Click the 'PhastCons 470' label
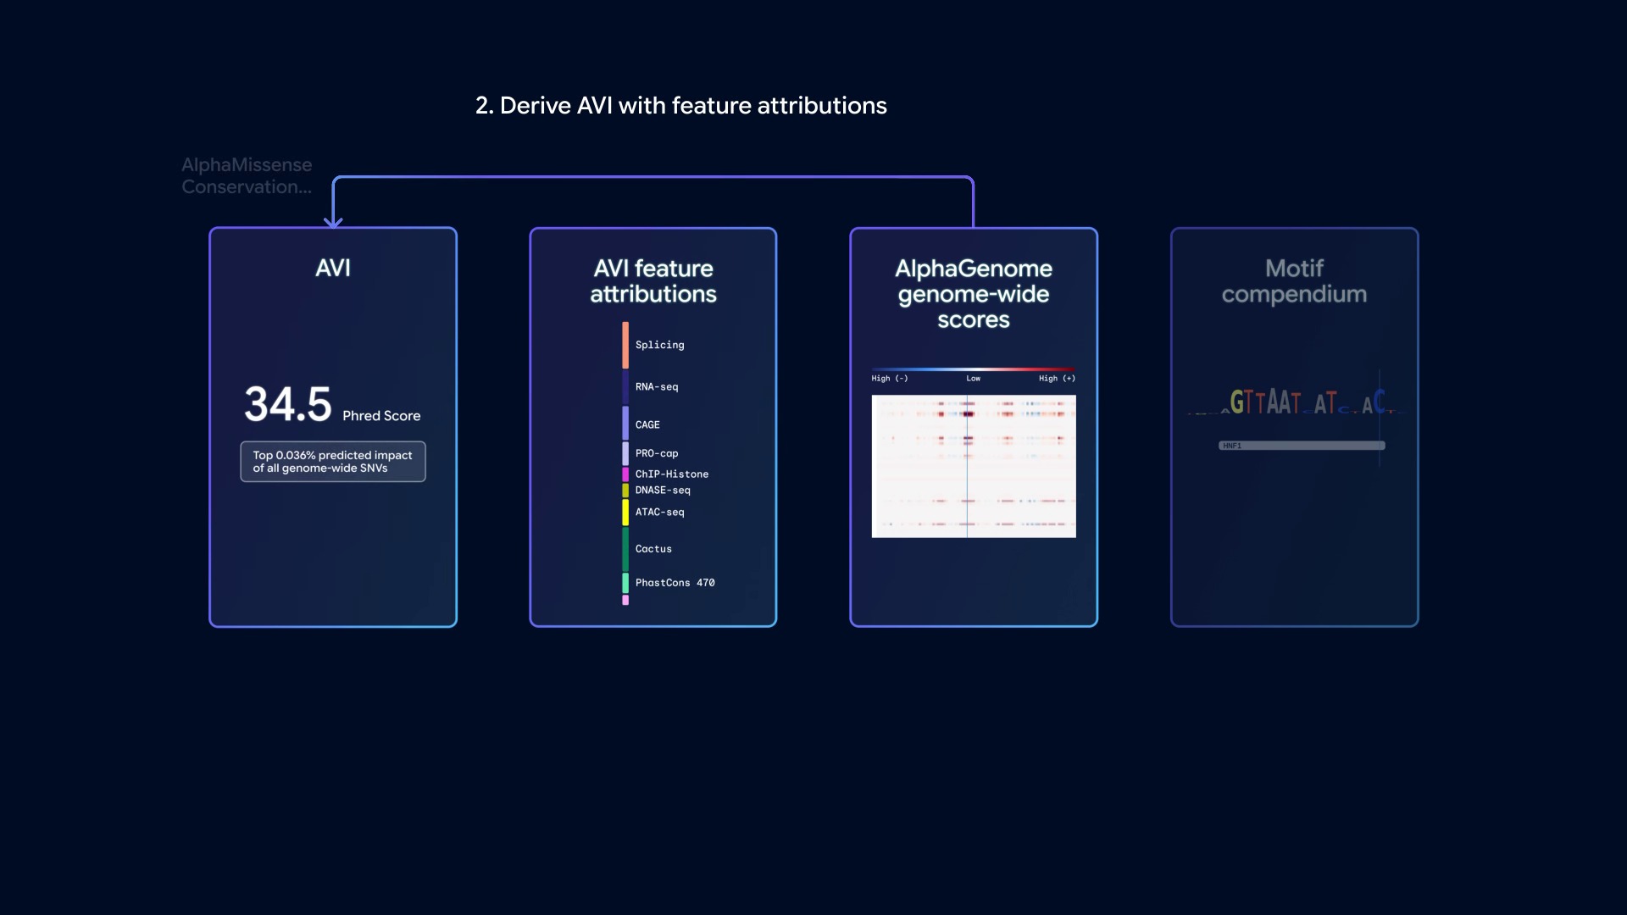This screenshot has height=915, width=1627. [675, 583]
